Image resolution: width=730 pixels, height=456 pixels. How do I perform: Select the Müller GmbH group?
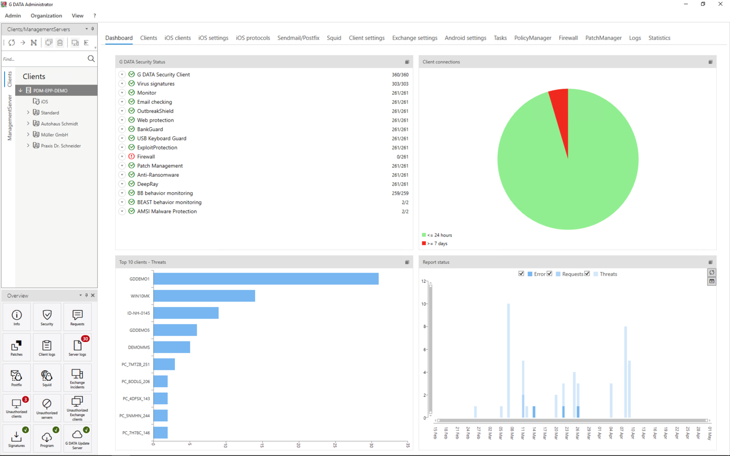(x=54, y=135)
